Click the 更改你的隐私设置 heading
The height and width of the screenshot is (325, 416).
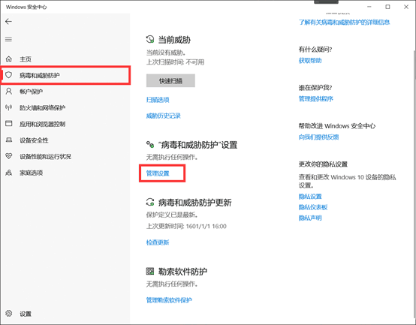tap(323, 164)
